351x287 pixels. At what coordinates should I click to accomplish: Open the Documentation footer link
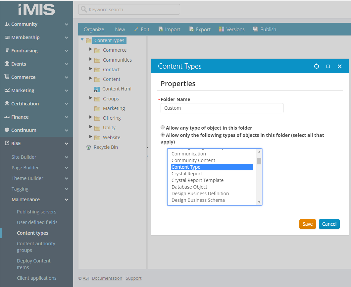pos(107,278)
